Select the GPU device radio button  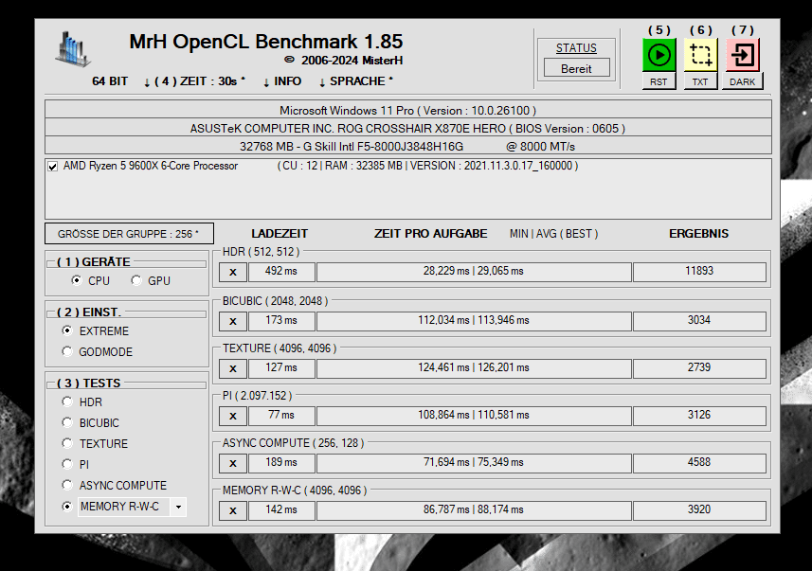(136, 280)
